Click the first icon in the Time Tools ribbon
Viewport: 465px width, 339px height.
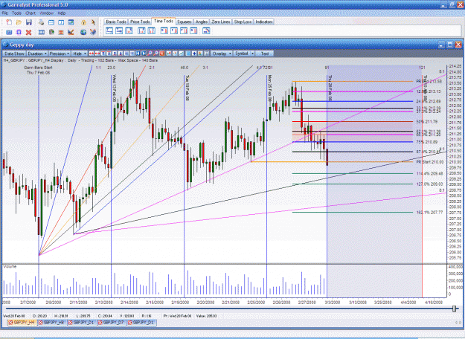coord(109,30)
